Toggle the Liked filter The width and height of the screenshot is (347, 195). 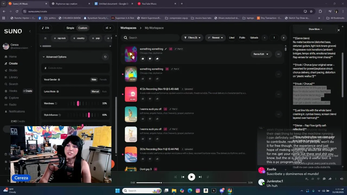232,38
